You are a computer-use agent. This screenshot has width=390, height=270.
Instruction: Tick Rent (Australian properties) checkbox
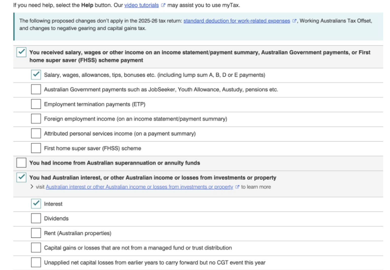point(36,233)
